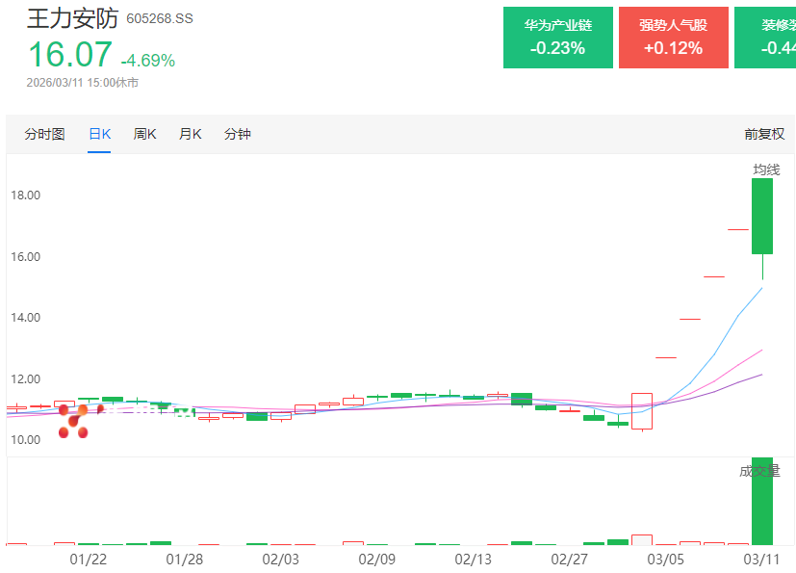Select the tall hollow red candlestick before 03/05
Image resolution: width=796 pixels, height=573 pixels.
[641, 410]
